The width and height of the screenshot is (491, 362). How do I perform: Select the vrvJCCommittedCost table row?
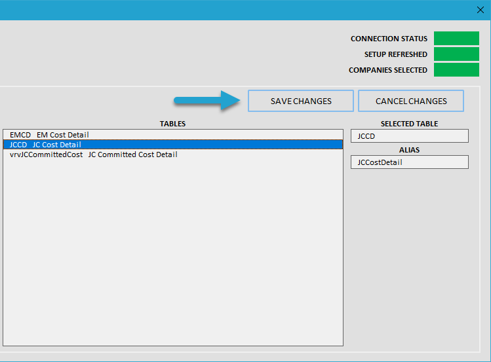[173, 154]
